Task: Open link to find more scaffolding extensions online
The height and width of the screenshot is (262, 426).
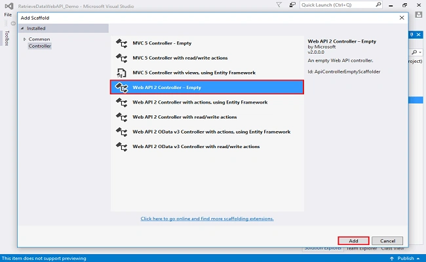Action: tap(207, 219)
